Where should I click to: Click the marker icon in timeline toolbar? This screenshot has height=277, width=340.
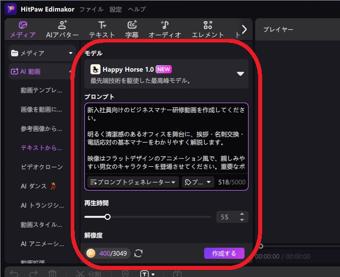point(125,274)
